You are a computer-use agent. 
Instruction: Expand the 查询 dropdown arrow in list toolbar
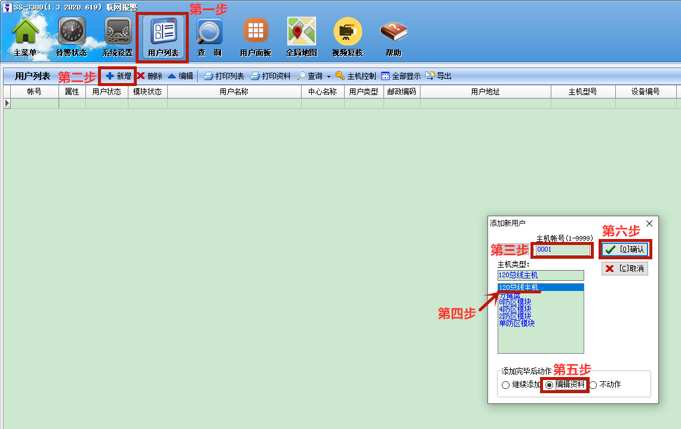(x=329, y=76)
